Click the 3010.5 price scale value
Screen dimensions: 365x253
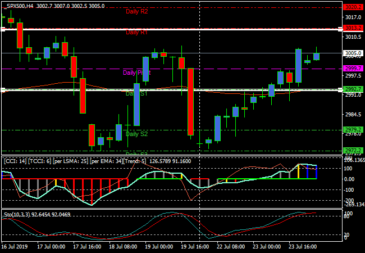point(353,37)
